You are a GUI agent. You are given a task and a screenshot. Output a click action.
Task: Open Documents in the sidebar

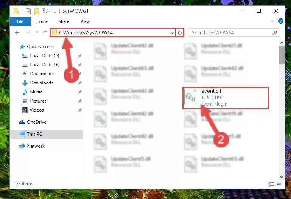click(42, 74)
